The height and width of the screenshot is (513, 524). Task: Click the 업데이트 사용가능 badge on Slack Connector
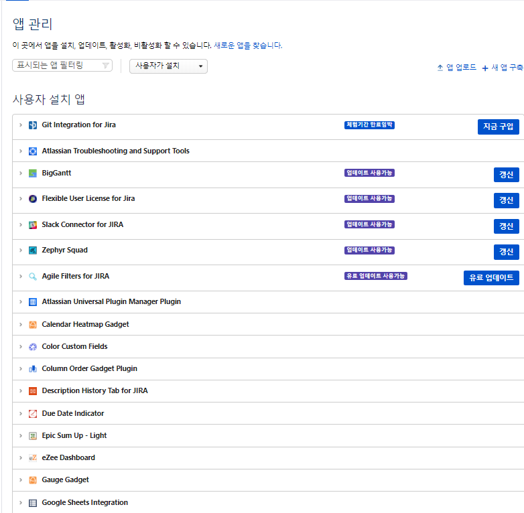[369, 224]
